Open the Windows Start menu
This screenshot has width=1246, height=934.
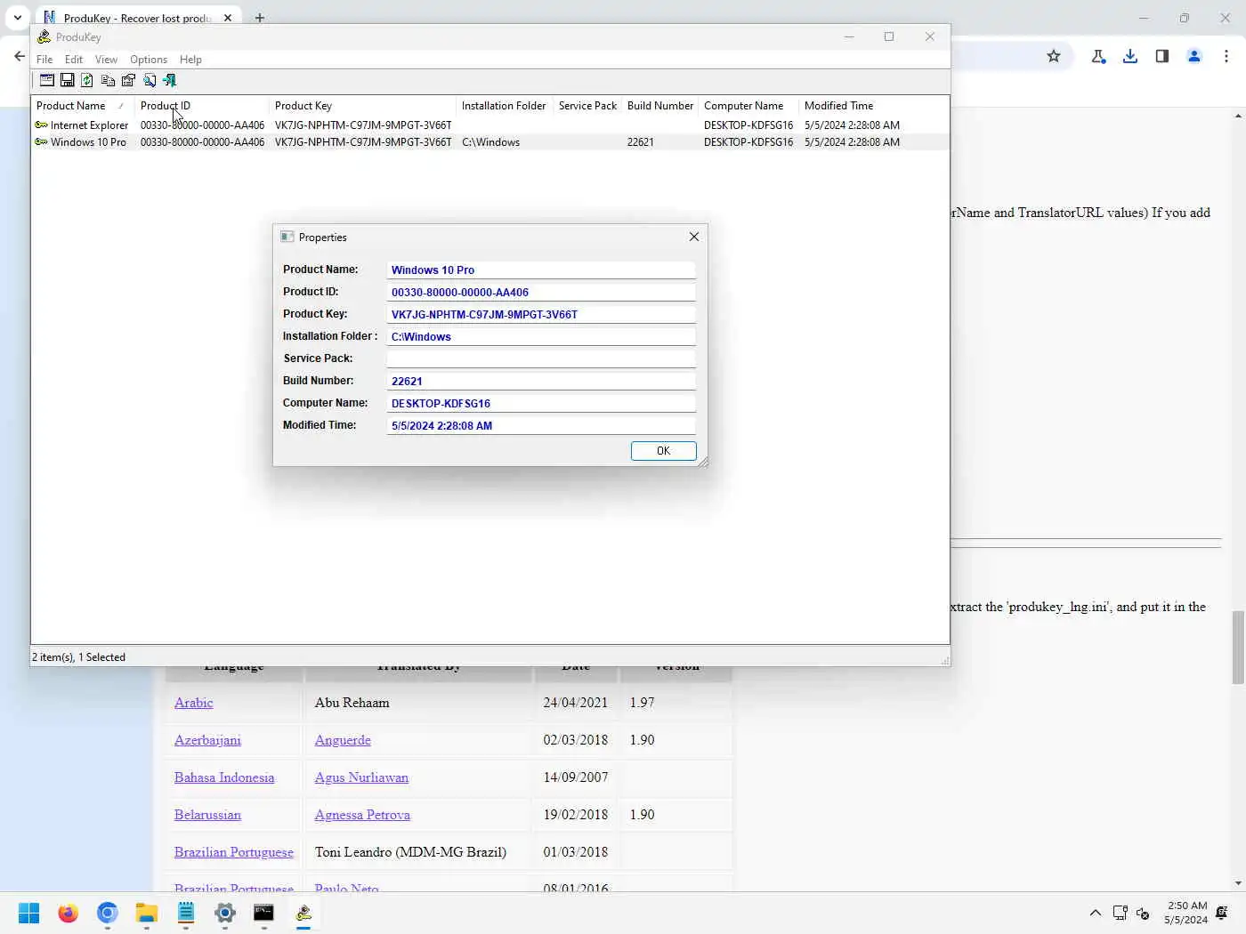coord(28,913)
